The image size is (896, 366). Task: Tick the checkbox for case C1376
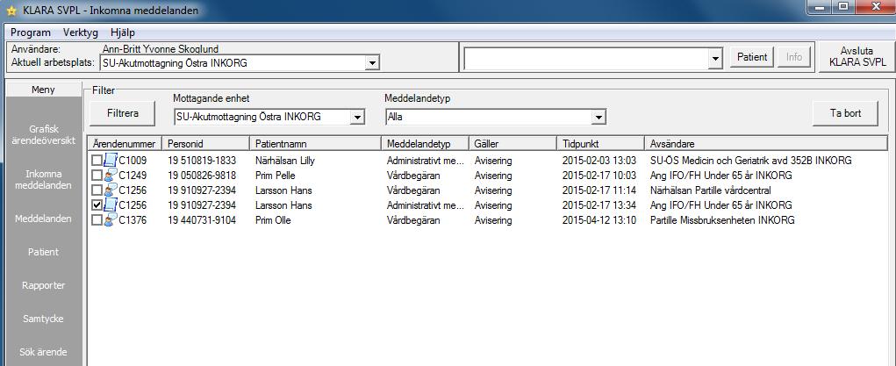(x=97, y=220)
